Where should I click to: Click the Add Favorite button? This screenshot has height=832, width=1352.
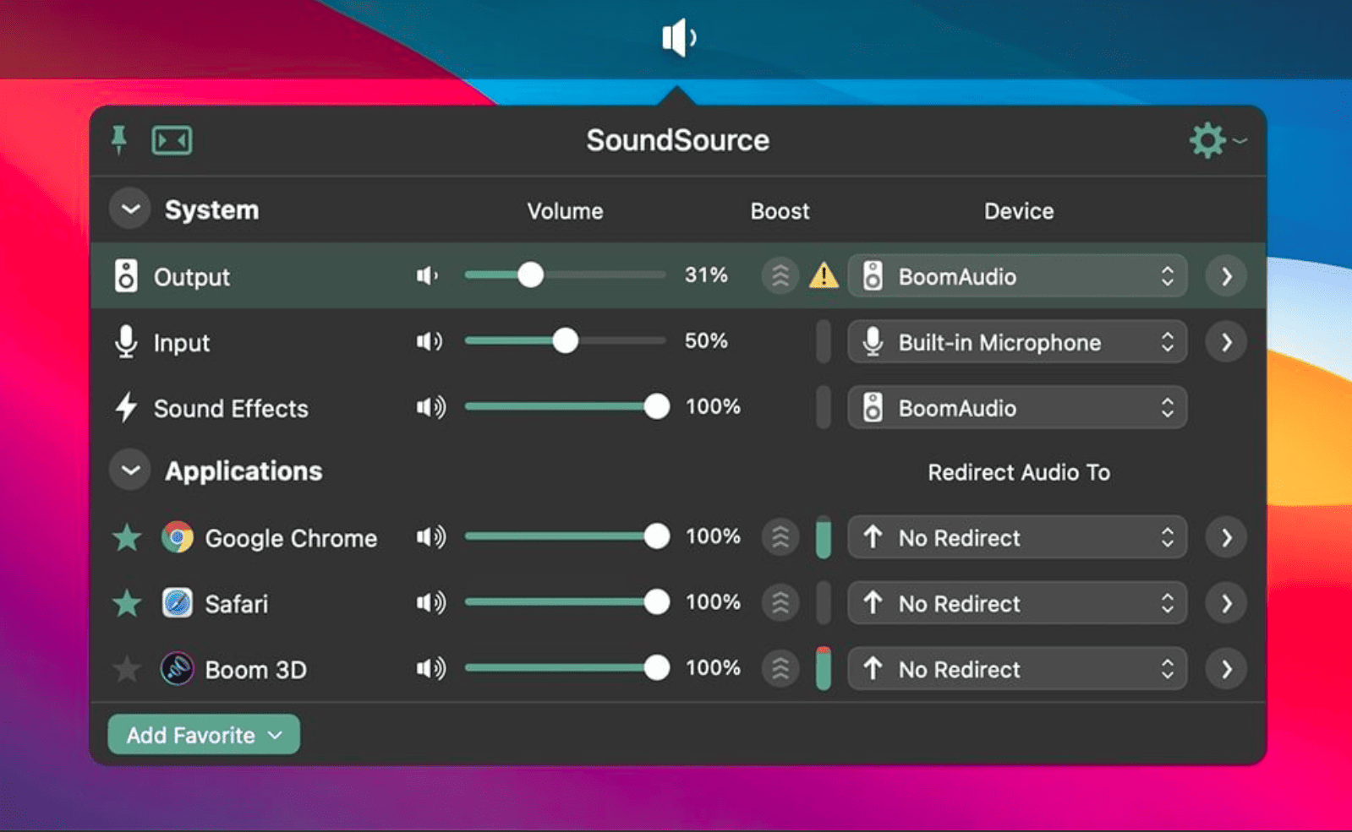pos(204,735)
